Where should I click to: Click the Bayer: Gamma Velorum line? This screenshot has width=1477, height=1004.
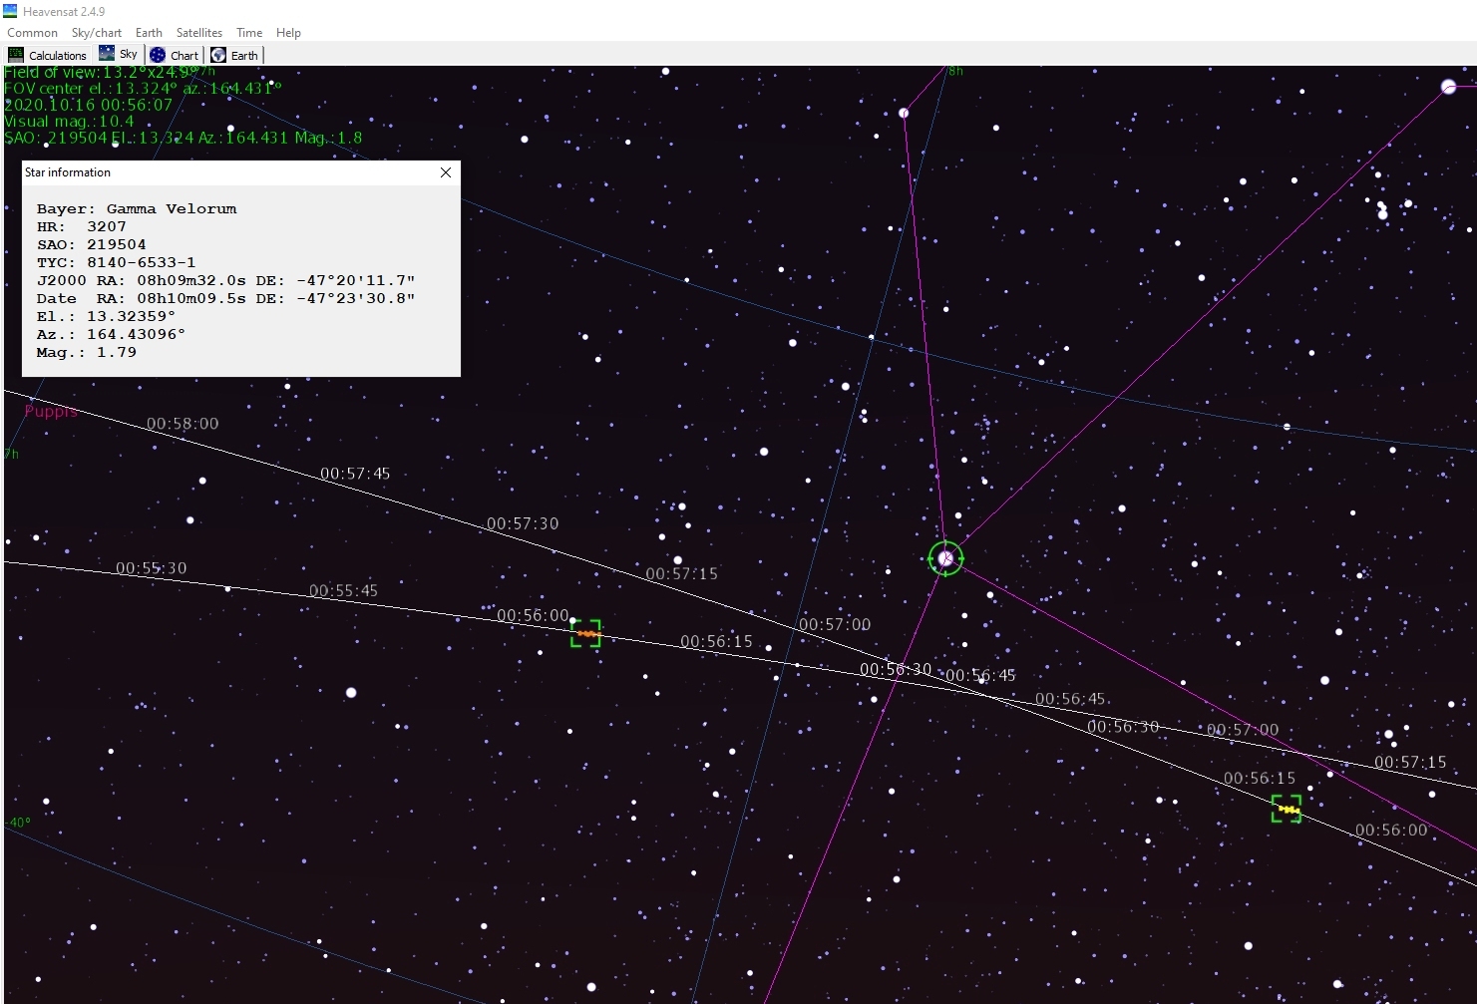(137, 209)
